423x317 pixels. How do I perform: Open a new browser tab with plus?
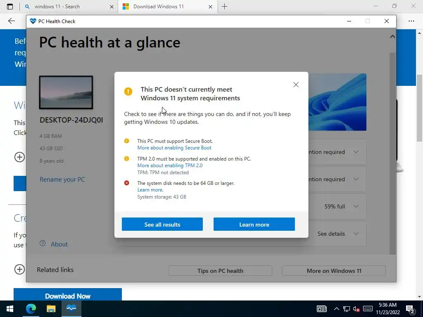[224, 7]
